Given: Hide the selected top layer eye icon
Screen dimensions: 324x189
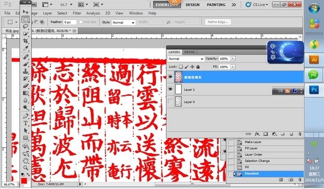Looking at the screenshot, I should click(170, 77).
